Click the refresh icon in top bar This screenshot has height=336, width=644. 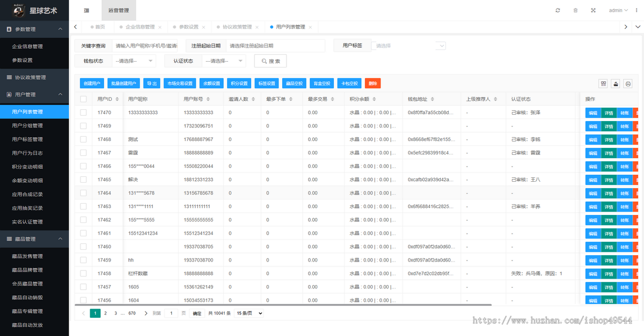coord(558,10)
